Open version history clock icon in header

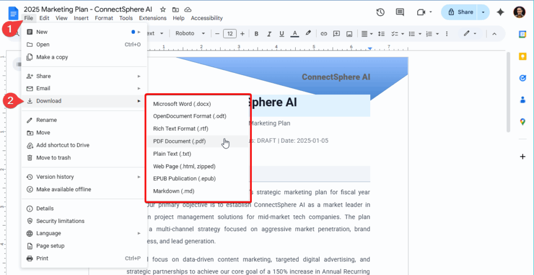pos(380,12)
